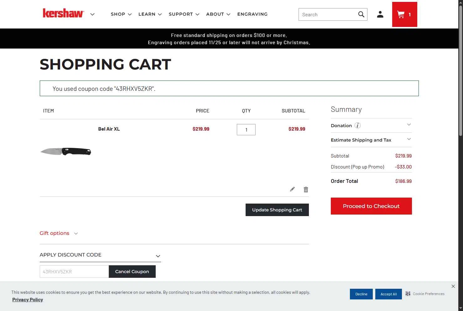The image size is (463, 311).
Task: Click Proceed to Checkout
Action: (371, 206)
